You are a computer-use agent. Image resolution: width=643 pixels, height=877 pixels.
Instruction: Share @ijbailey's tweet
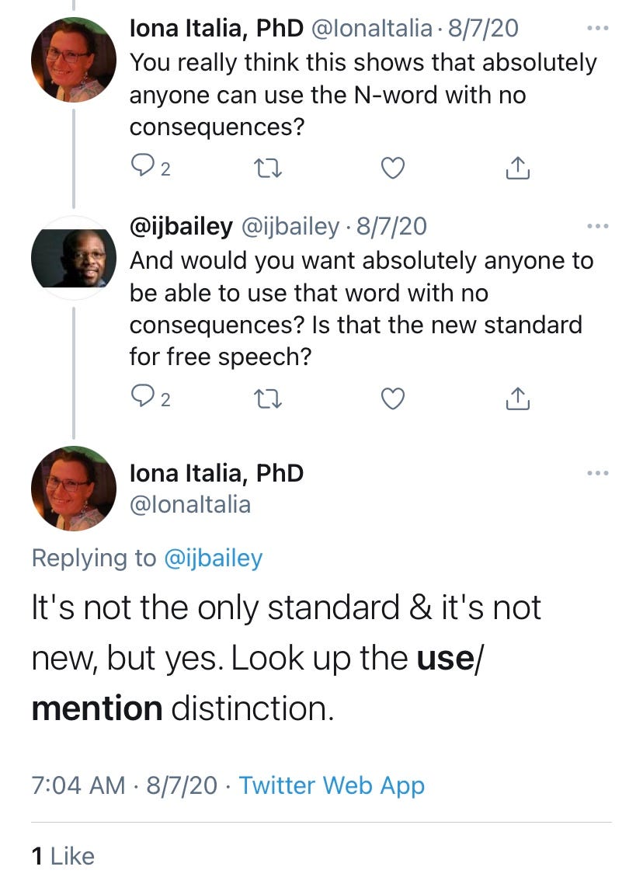[518, 398]
